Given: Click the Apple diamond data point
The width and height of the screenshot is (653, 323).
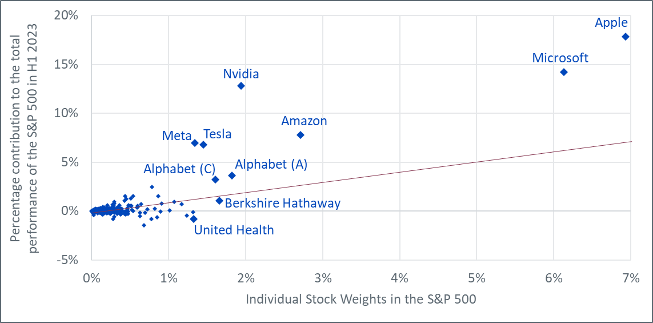Looking at the screenshot, I should [x=625, y=37].
